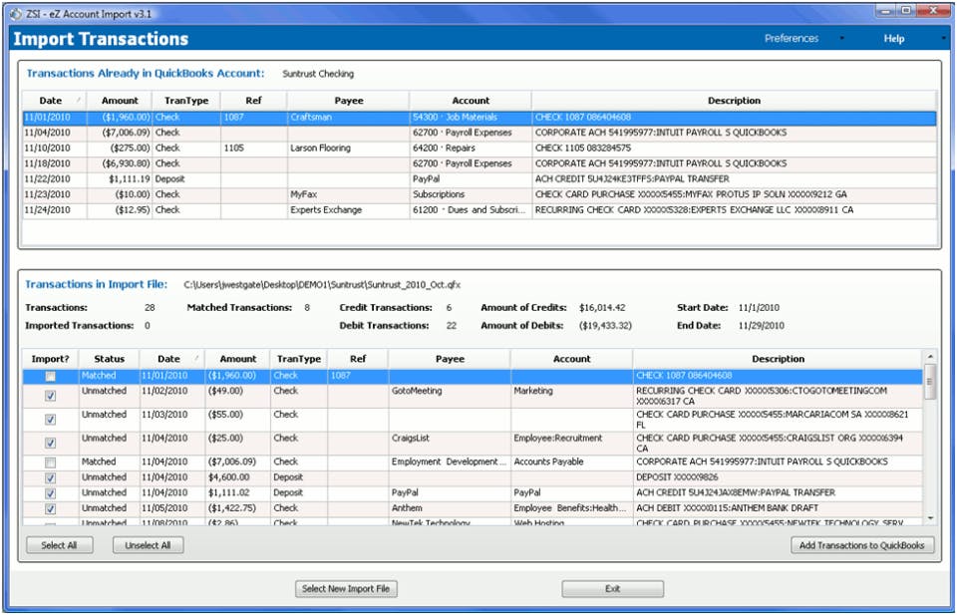Open the Preferences menu
Screen dimensions: 957x615
click(792, 39)
